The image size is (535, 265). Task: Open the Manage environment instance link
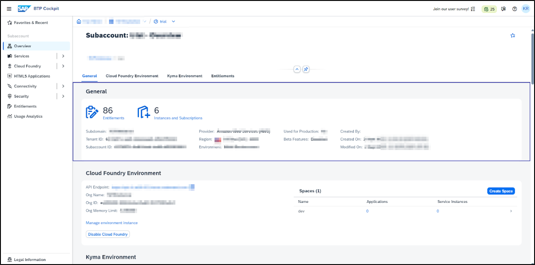(x=112, y=223)
